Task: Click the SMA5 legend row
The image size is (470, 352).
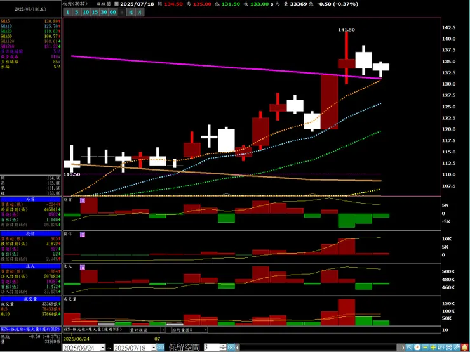Action: point(30,22)
